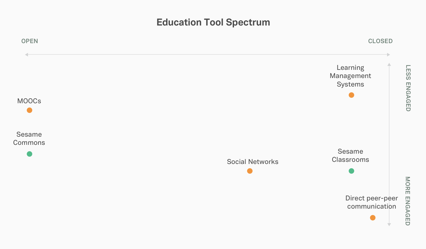Click the green Sesame Commons dot
This screenshot has width=426, height=249.
pyautogui.click(x=30, y=154)
